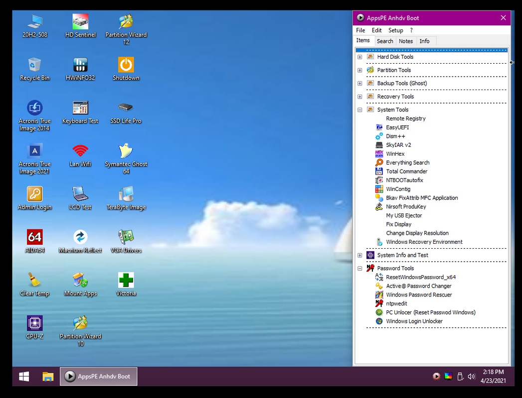Viewport: 522px width, 398px height.
Task: Collapse the System Tools group
Action: point(359,109)
